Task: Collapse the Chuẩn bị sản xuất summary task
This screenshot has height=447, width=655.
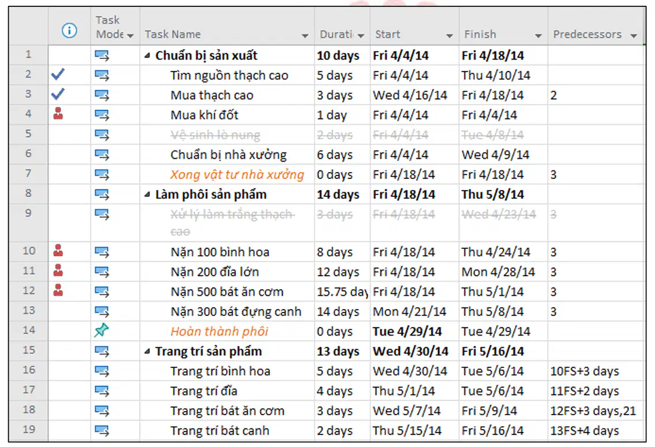Action: [x=147, y=55]
